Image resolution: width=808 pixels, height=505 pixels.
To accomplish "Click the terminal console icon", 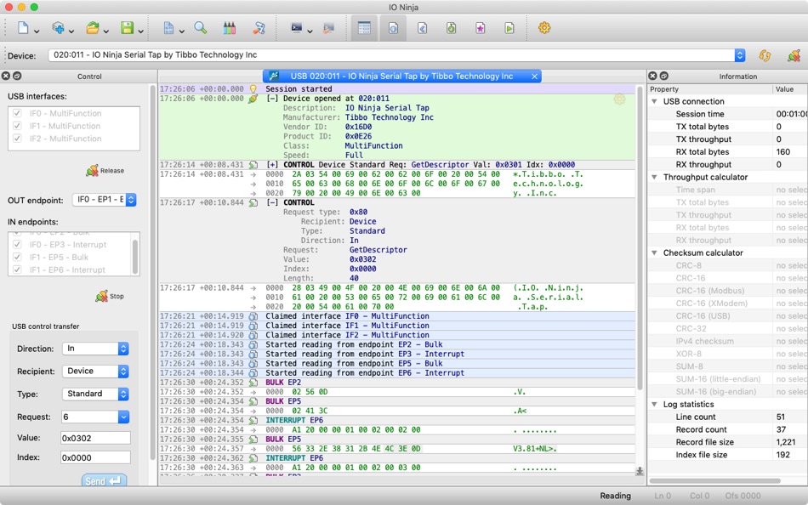I will [x=296, y=28].
